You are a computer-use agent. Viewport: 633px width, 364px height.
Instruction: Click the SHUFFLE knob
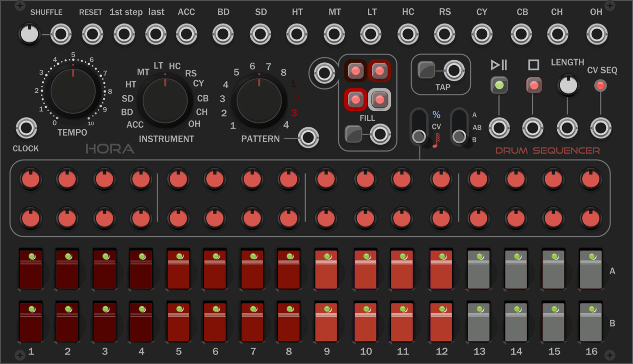[x=29, y=34]
